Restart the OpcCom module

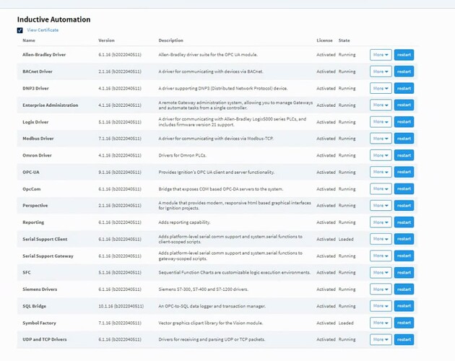(404, 189)
